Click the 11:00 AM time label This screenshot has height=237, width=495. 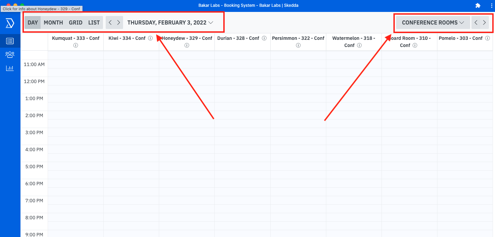[34, 64]
